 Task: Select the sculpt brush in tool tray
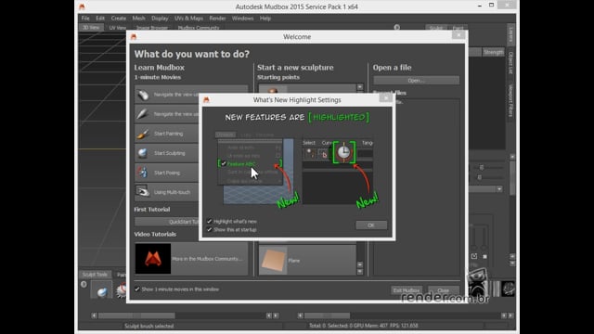pos(101,290)
